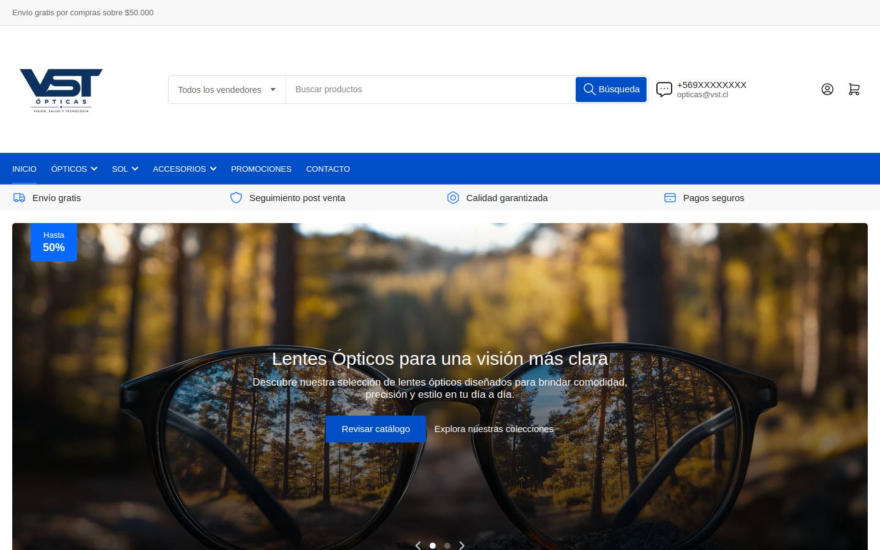Select the second carousel dot
Viewport: 880px width, 550px height.
pyautogui.click(x=447, y=545)
